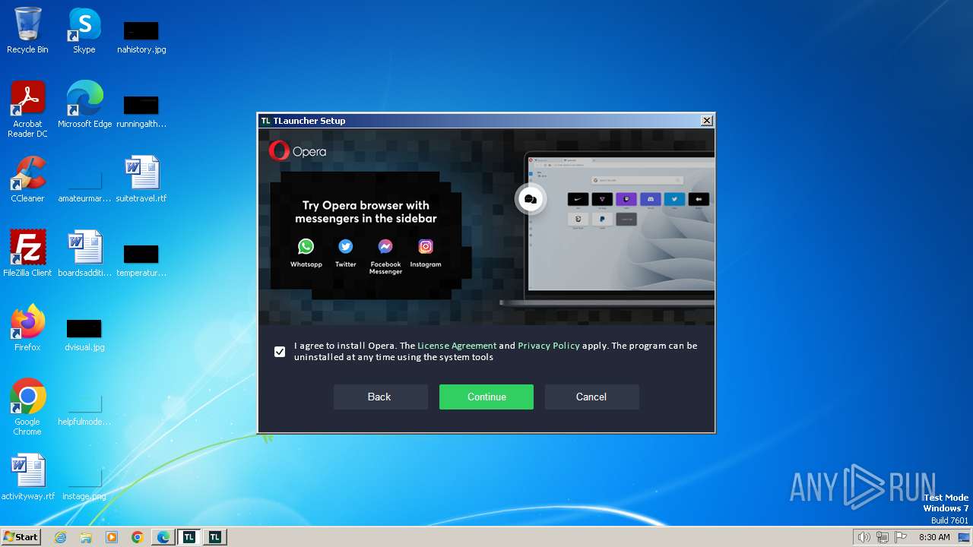Screen dimensions: 973x547
Task: Select the CCleaner desktop shortcut
Action: pos(27,179)
